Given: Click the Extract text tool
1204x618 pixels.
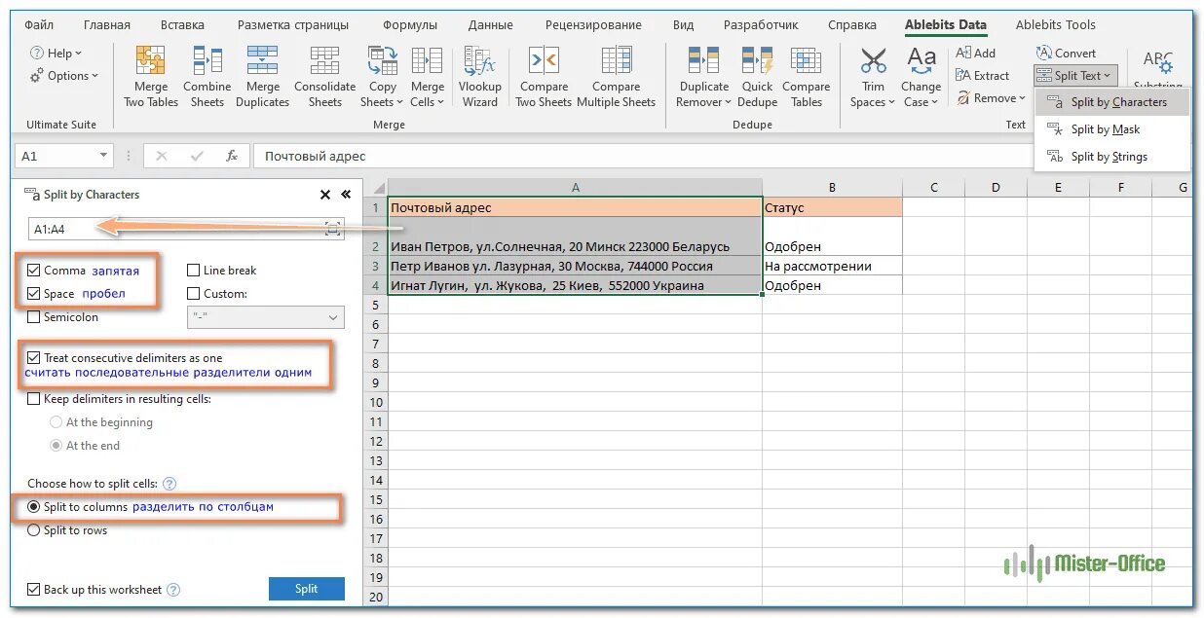Looking at the screenshot, I should click(983, 76).
